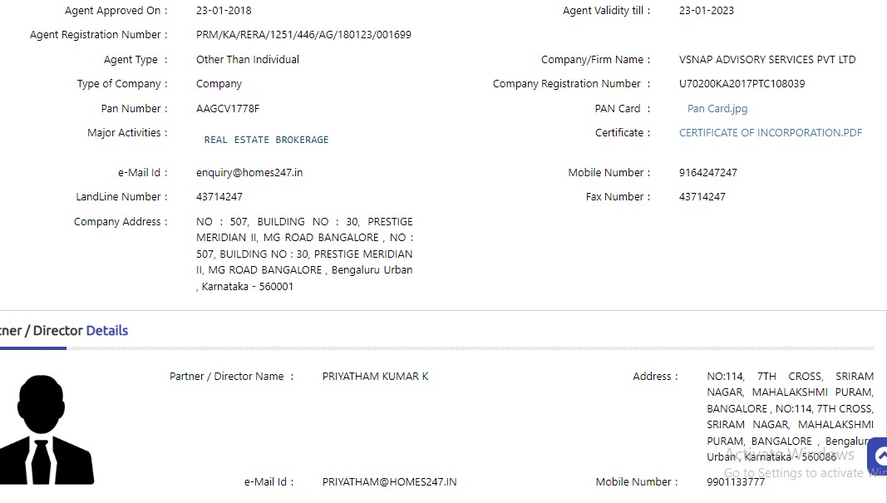Click the director profile silhouette image
This screenshot has width=887, height=503.
point(44,430)
